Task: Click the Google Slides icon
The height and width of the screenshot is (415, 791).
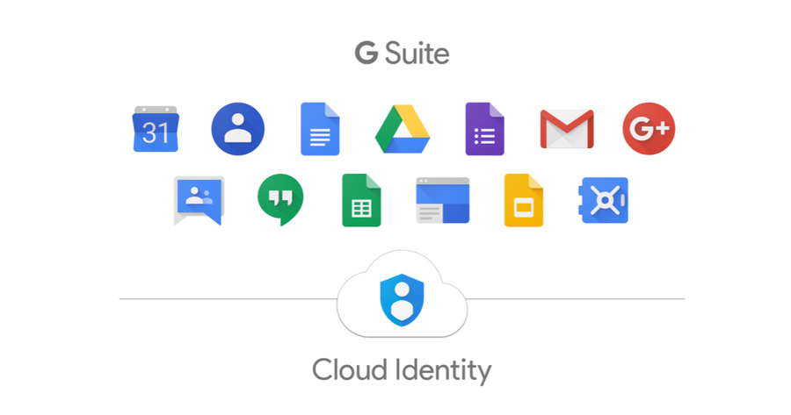Action: point(524,200)
